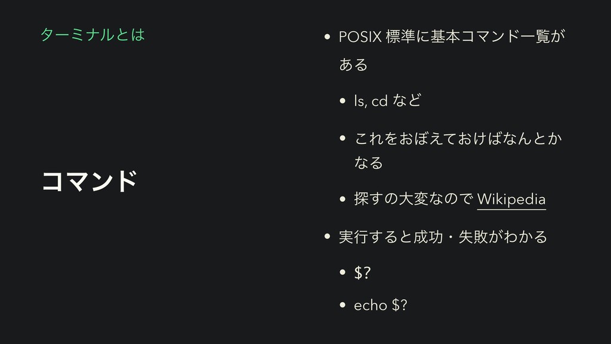Click the bullet dot before standalone $?
This screenshot has height=344, width=611.
[x=342, y=272]
